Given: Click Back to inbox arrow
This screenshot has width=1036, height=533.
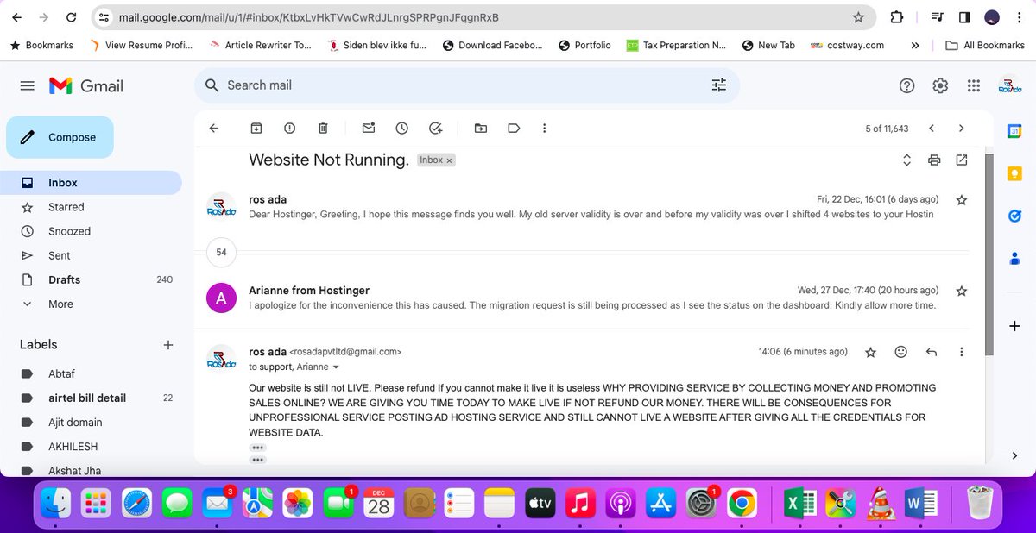Looking at the screenshot, I should [x=214, y=129].
